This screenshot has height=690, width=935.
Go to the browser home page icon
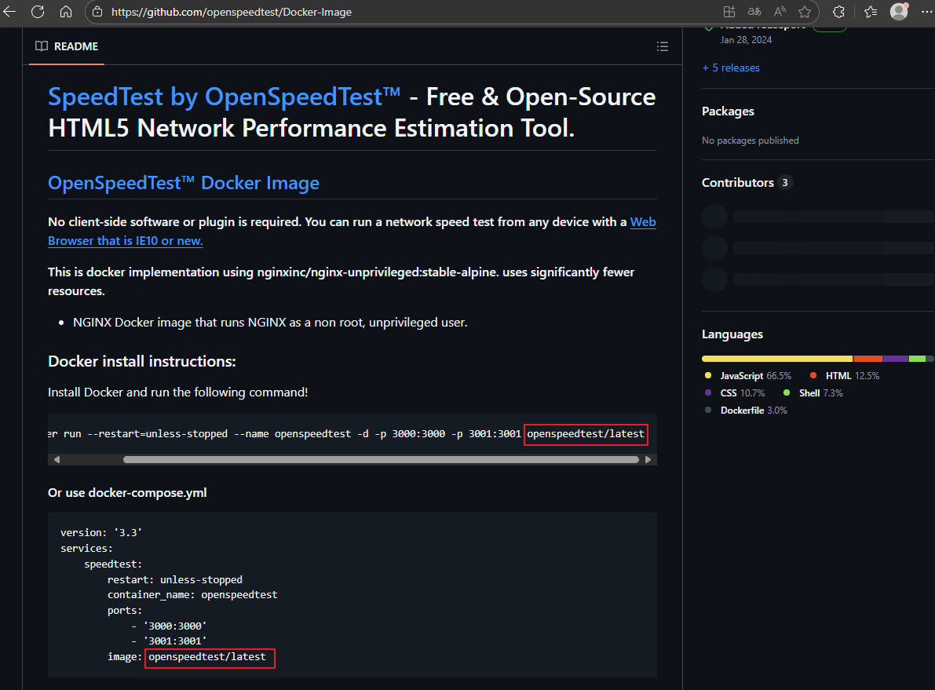tap(66, 12)
